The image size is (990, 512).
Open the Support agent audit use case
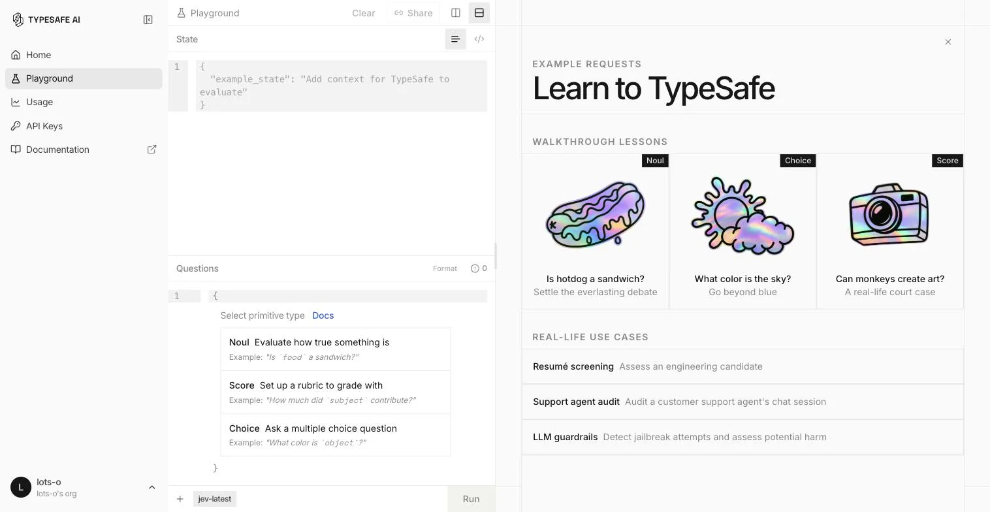(742, 402)
